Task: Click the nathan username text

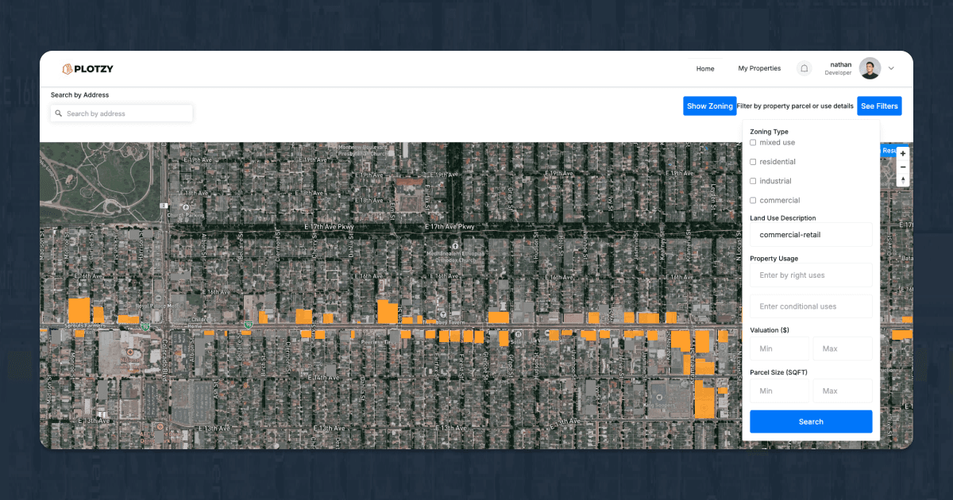Action: (x=841, y=64)
